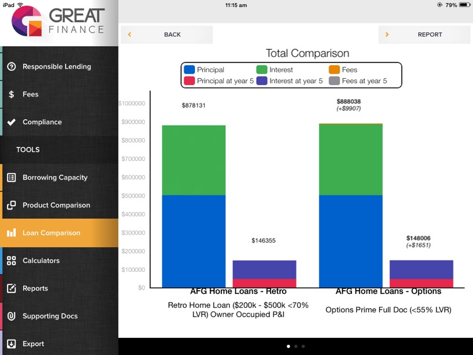The image size is (473, 355).
Task: Click the (+$9907) difference label
Action: [x=349, y=108]
